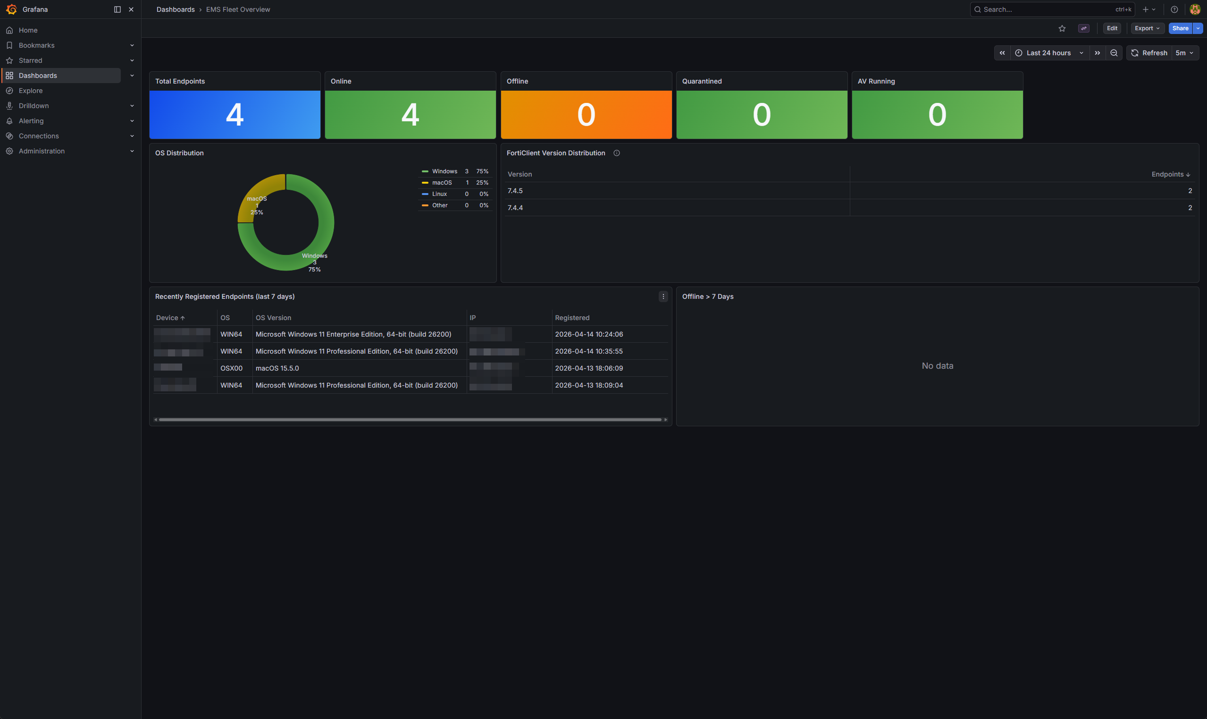Open the Last 24 hours time picker
This screenshot has height=719, width=1207.
point(1049,53)
